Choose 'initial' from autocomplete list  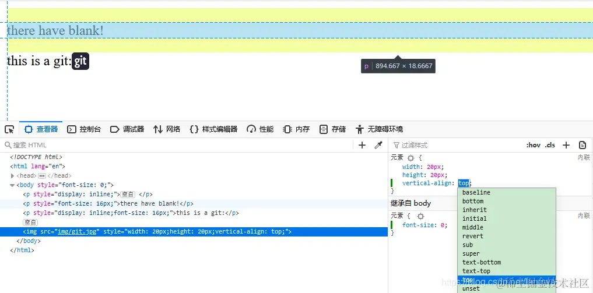click(x=506, y=218)
